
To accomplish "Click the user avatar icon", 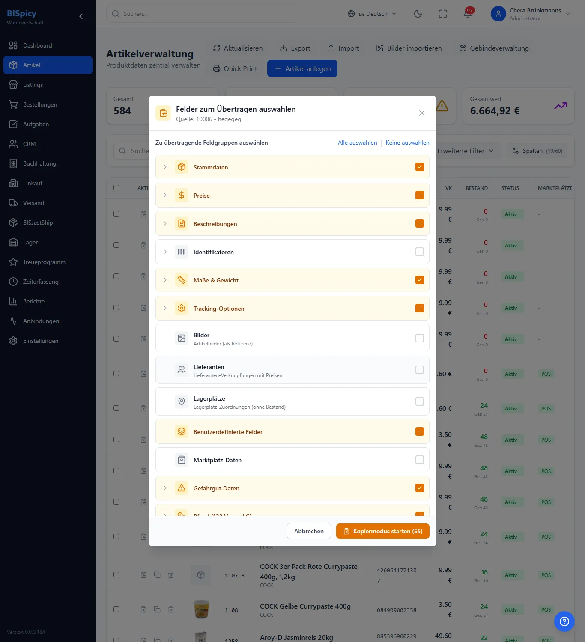I will (x=498, y=14).
